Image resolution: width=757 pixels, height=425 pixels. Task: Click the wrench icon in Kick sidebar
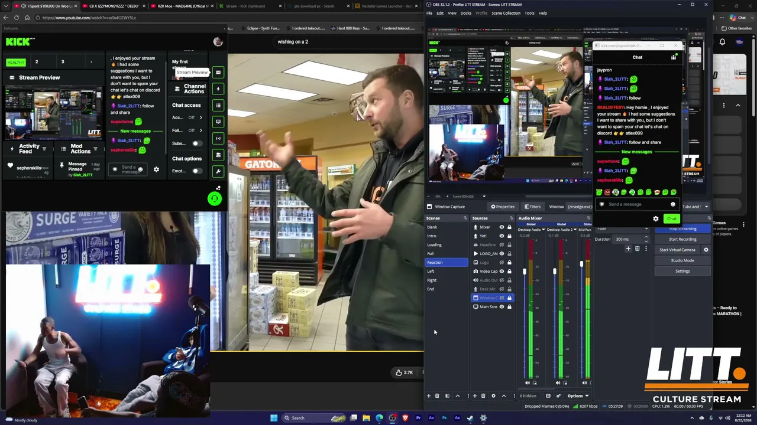tap(218, 171)
